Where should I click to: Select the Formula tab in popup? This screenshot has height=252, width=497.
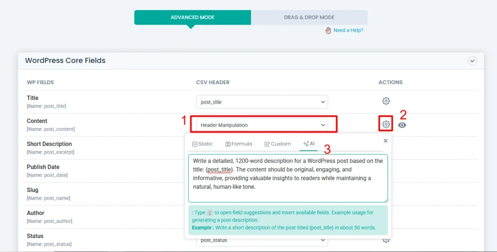coord(239,144)
